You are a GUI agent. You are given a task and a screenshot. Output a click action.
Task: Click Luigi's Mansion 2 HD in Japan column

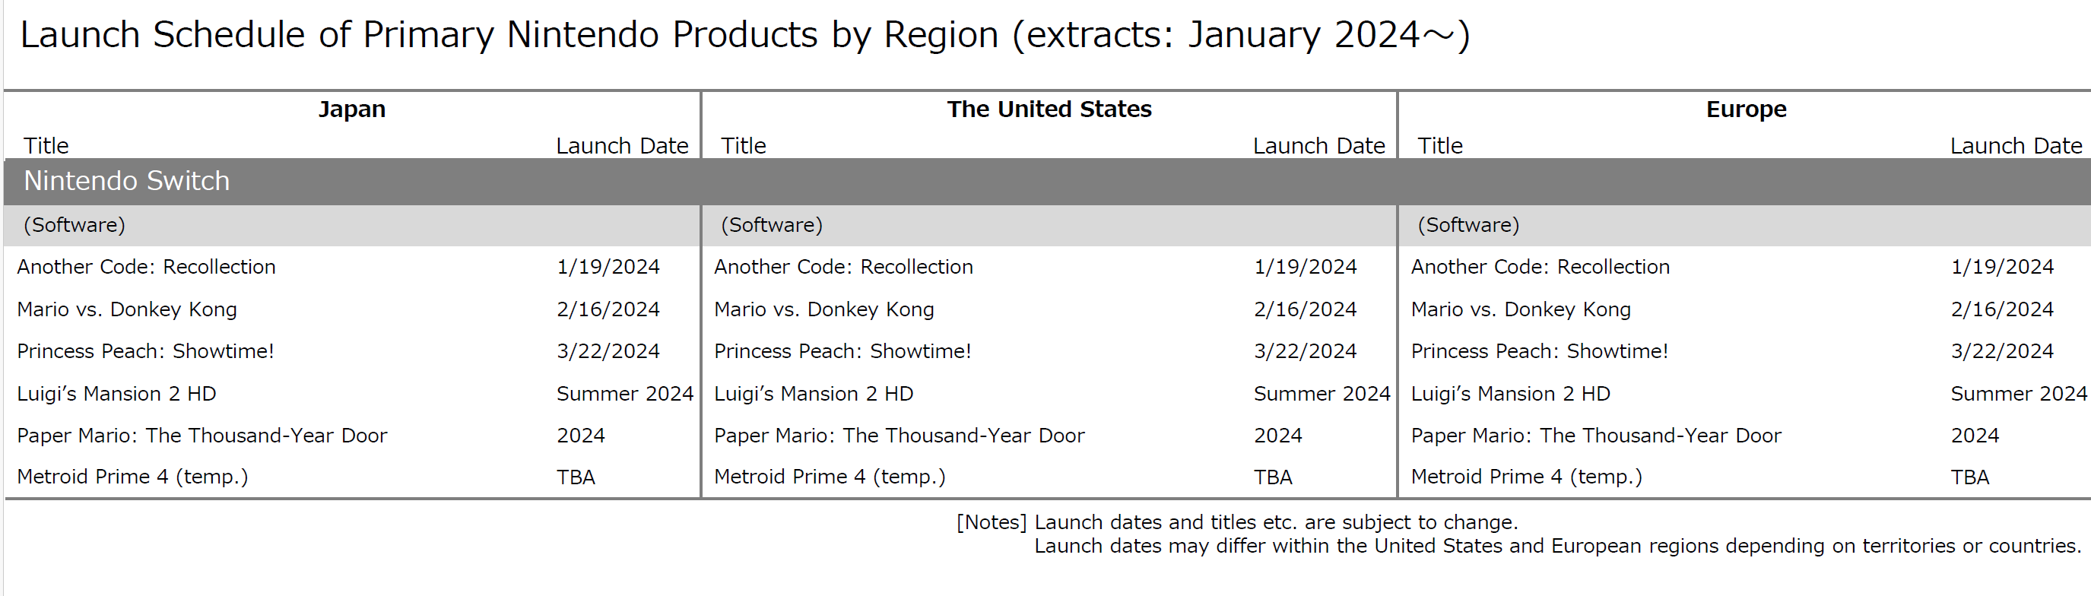(x=116, y=394)
